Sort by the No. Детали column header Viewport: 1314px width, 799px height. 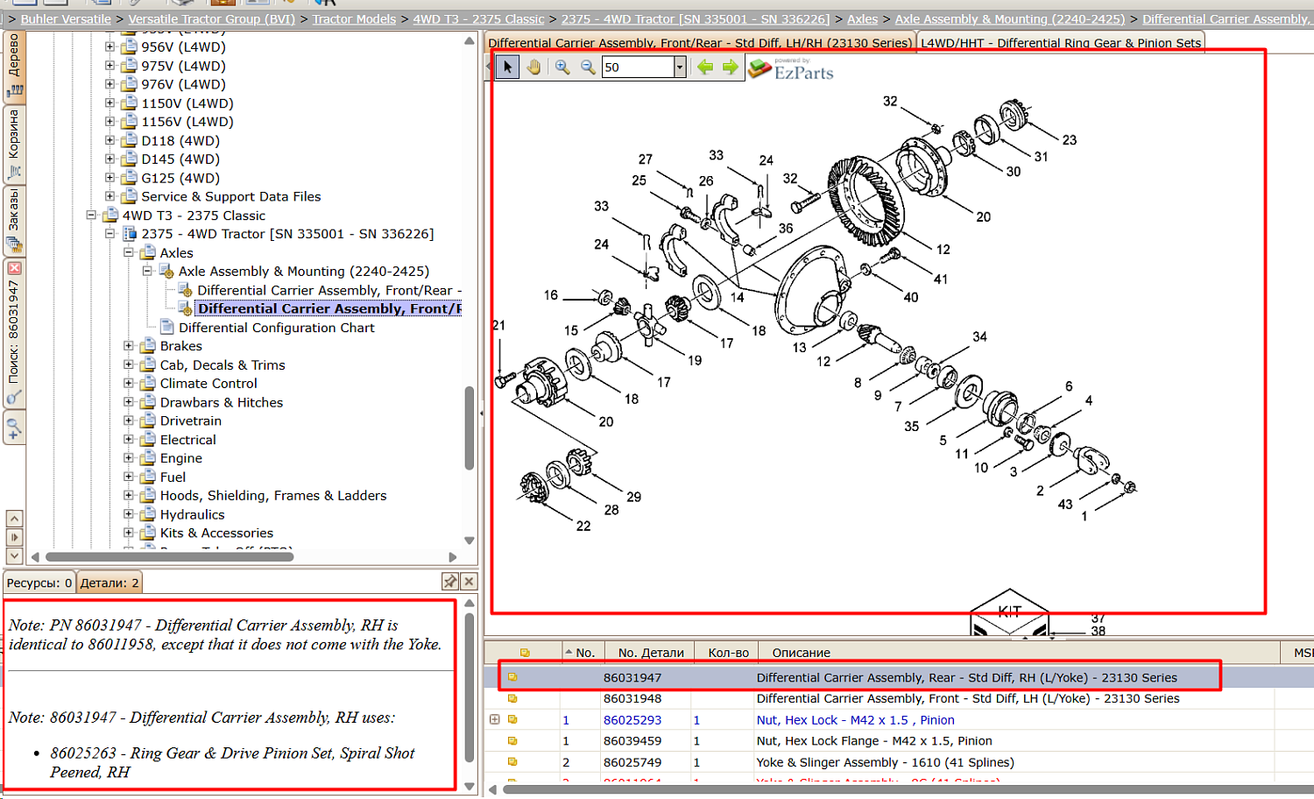tap(651, 653)
